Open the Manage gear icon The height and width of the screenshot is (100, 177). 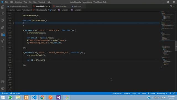point(3,88)
